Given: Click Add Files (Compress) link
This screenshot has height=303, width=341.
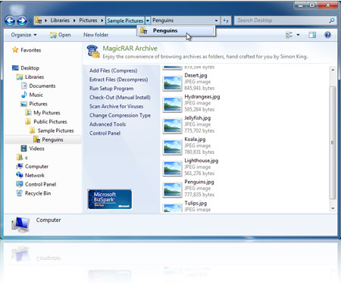Looking at the screenshot, I should point(113,70).
